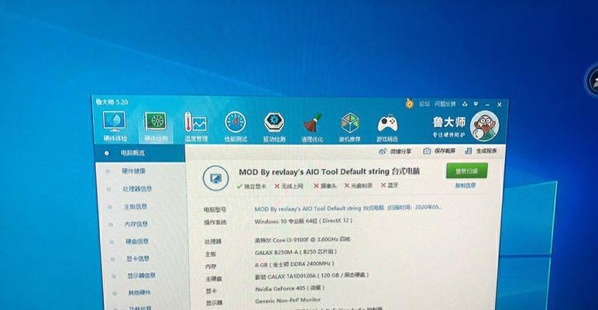Select 硬件健康 in the sidebar
Screen dimensions: 598x310
[133, 171]
